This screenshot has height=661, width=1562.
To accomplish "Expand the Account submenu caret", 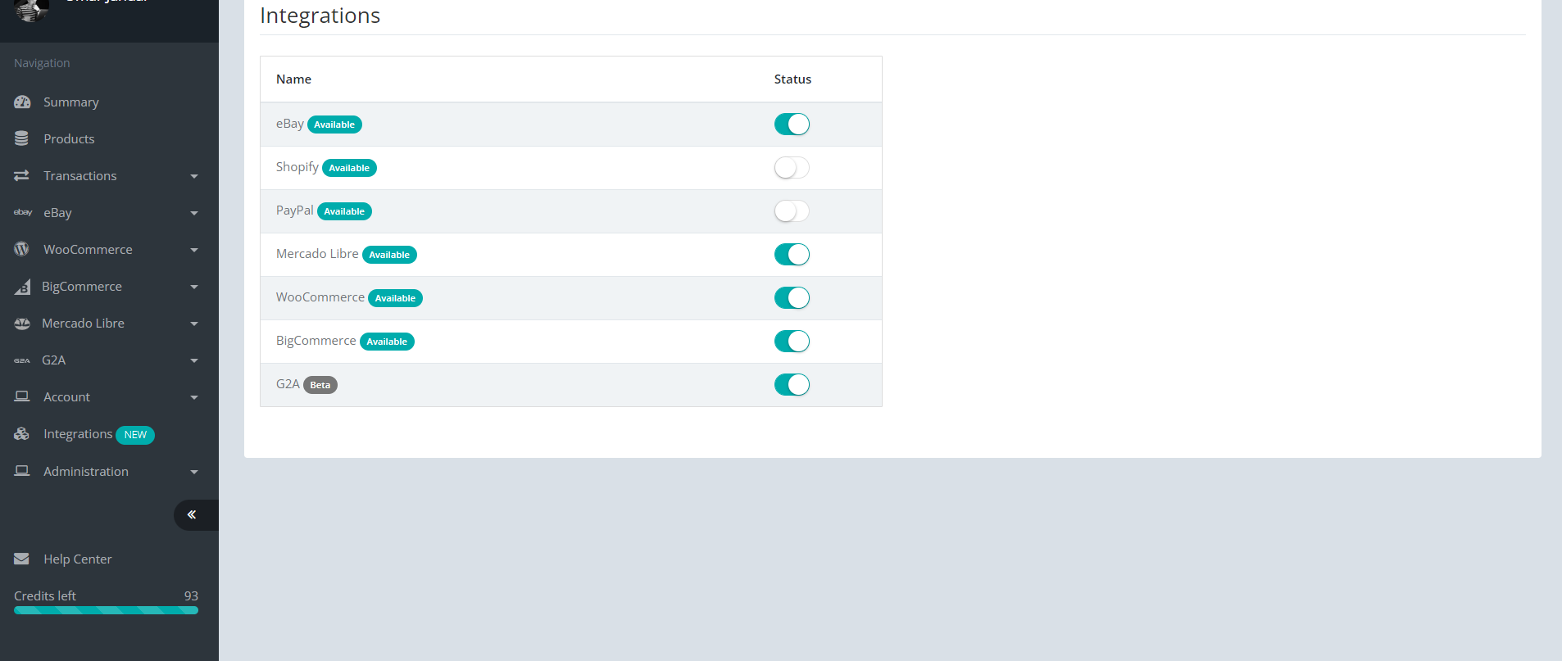I will pyautogui.click(x=194, y=397).
